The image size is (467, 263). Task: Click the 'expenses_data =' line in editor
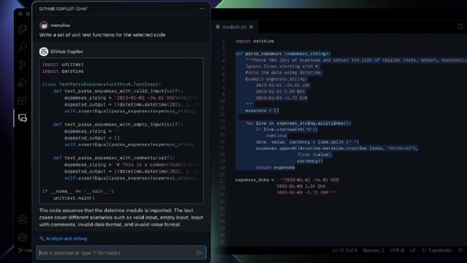tap(287, 180)
